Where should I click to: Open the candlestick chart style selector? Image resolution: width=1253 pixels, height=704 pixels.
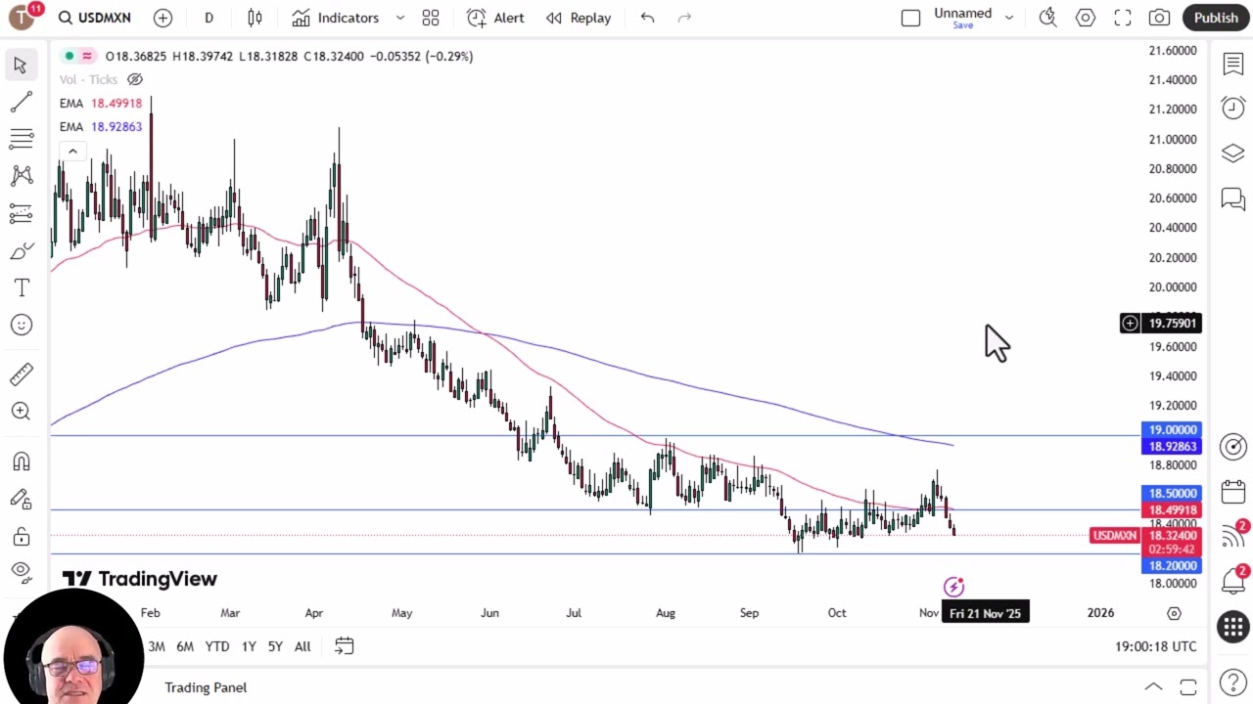click(x=255, y=18)
